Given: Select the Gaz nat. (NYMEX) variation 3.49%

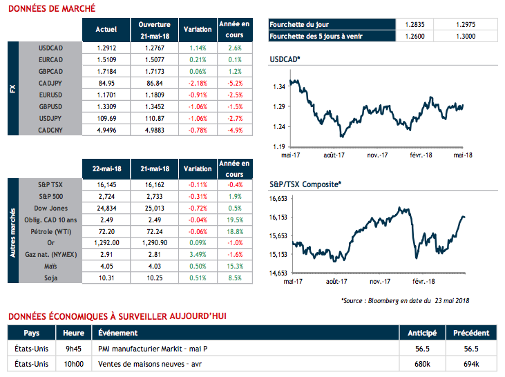Looking at the screenshot, I should point(199,255).
